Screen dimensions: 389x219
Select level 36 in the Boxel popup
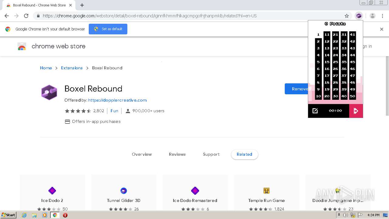pyautogui.click(x=344, y=69)
